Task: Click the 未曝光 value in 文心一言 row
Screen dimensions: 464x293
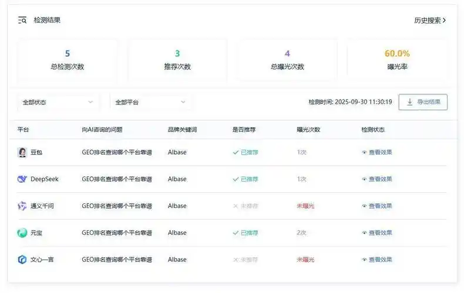Action: [305, 260]
